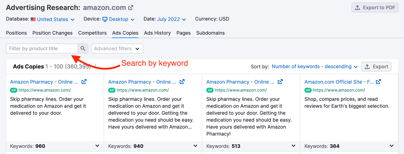Open the Sort by keywords dropdown
This screenshot has width=404, height=154.
click(x=314, y=66)
